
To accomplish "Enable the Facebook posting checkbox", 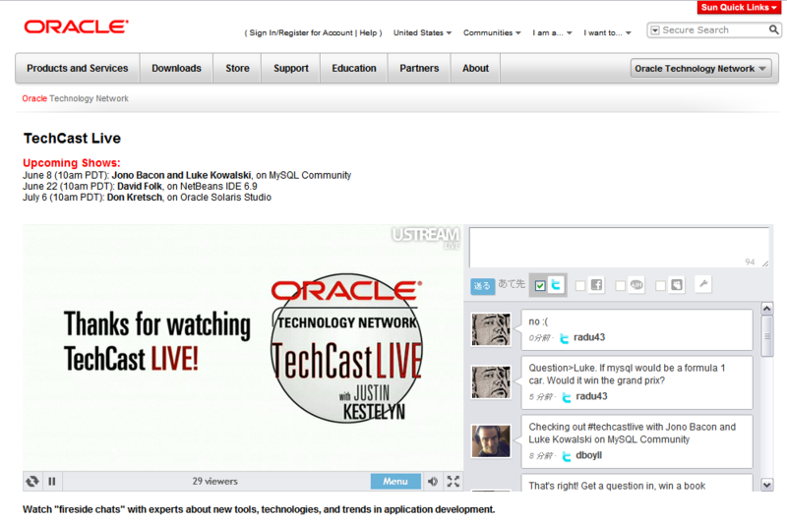I will tap(580, 285).
